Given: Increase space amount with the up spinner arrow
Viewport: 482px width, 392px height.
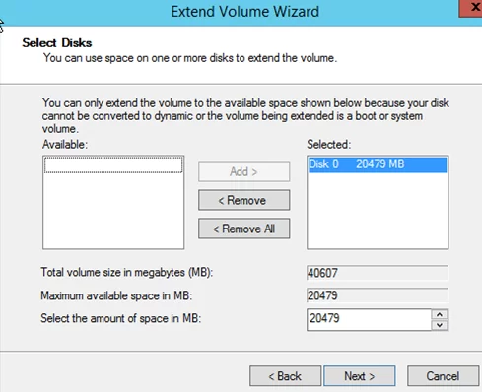Looking at the screenshot, I should tap(440, 314).
